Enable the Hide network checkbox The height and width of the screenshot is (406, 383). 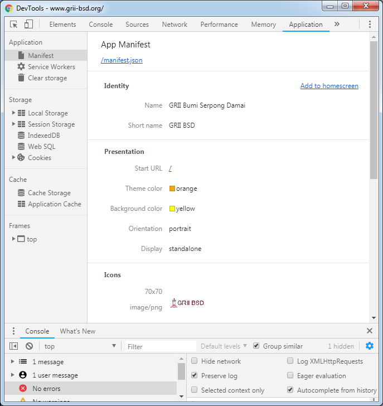click(x=195, y=361)
